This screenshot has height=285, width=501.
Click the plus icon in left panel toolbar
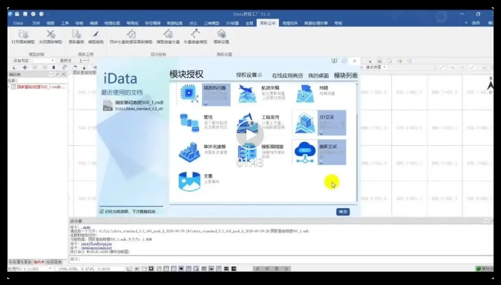pyautogui.click(x=24, y=67)
